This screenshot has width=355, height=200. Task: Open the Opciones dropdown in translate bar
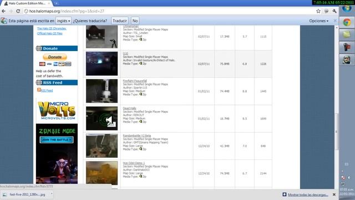(x=319, y=21)
